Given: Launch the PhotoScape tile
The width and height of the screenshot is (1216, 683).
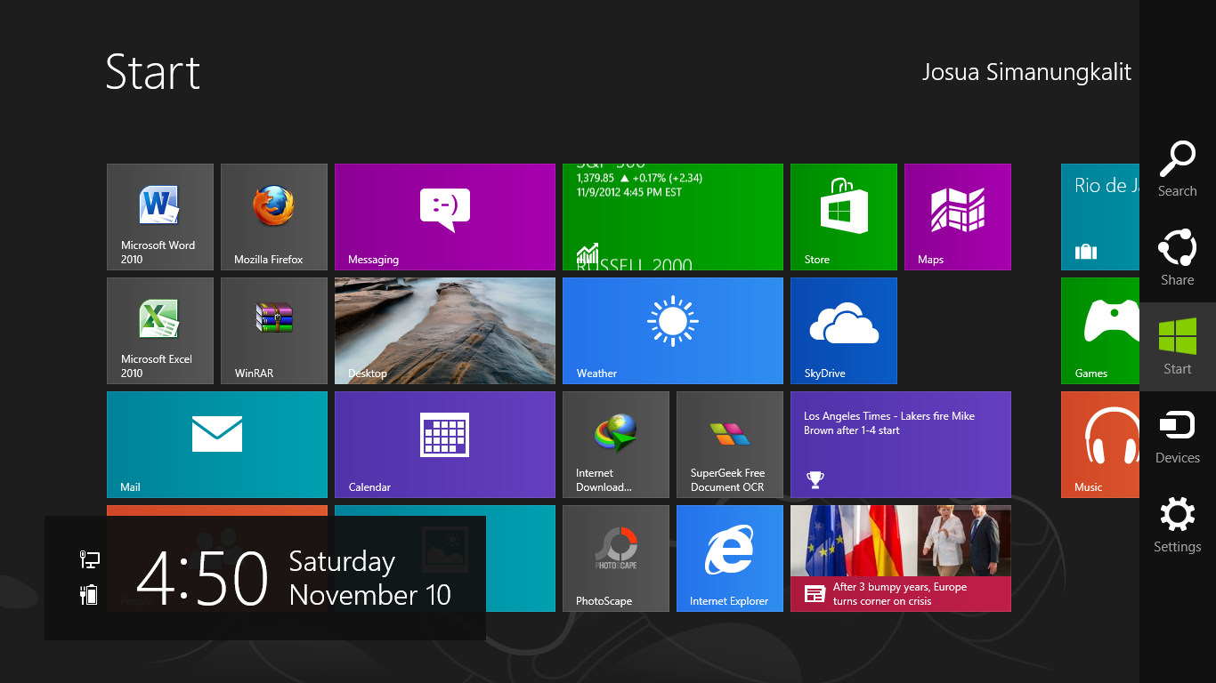Looking at the screenshot, I should coord(616,558).
